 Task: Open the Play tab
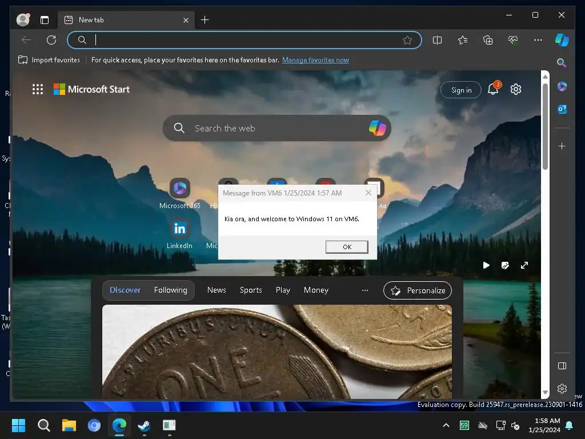tap(283, 290)
